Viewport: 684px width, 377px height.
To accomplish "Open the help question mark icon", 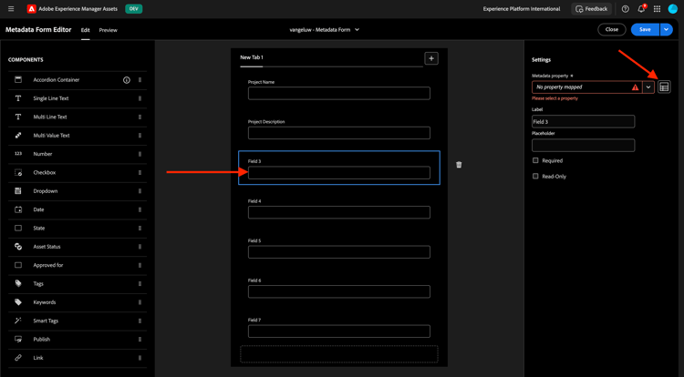I will (x=625, y=9).
